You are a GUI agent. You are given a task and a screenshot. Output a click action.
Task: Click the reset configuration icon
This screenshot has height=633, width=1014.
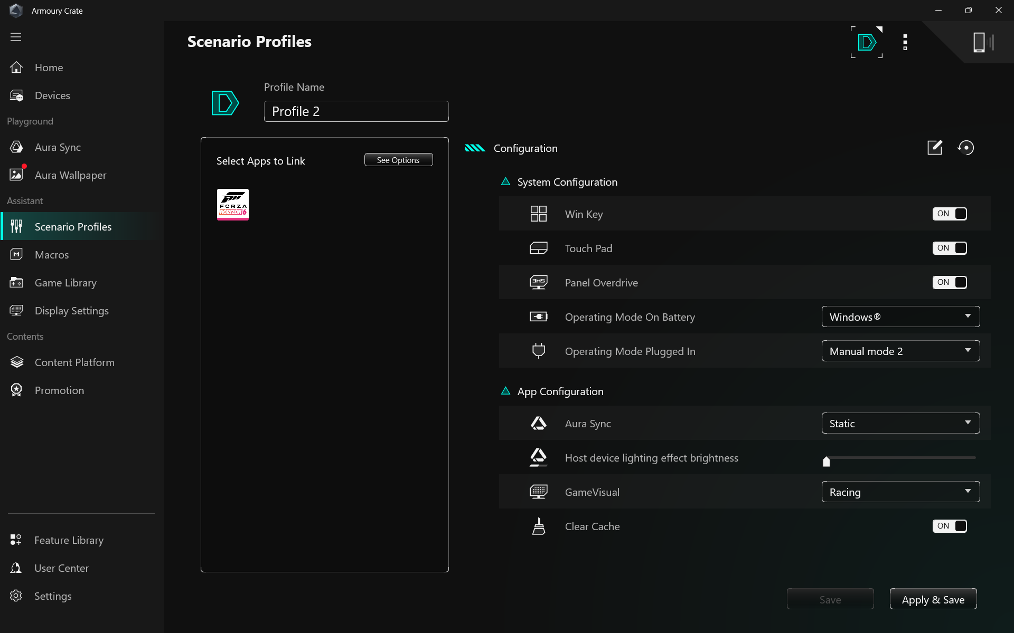[966, 148]
